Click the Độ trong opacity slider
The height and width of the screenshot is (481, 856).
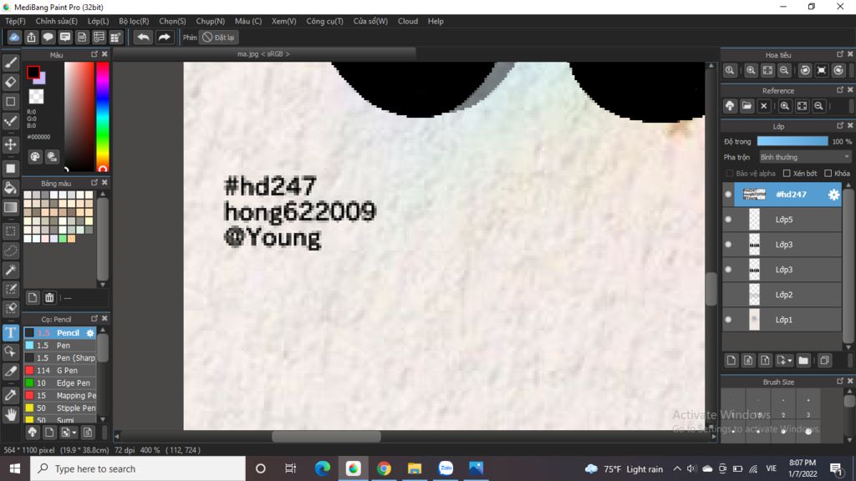pos(792,141)
